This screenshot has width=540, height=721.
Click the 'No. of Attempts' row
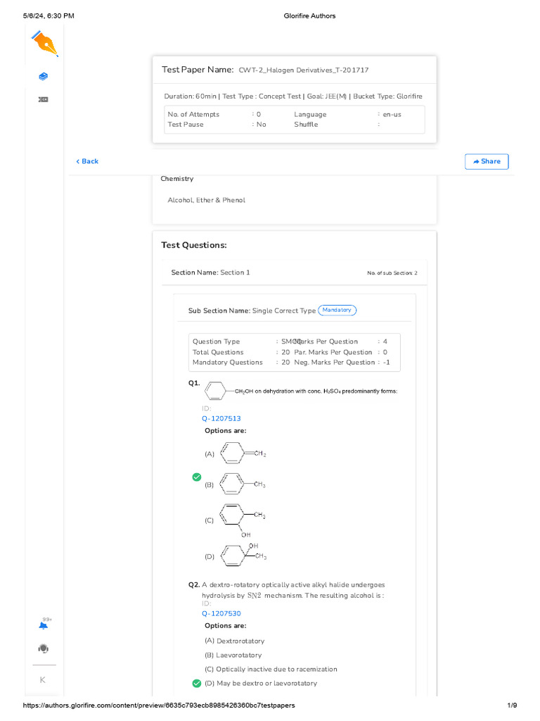[214, 114]
